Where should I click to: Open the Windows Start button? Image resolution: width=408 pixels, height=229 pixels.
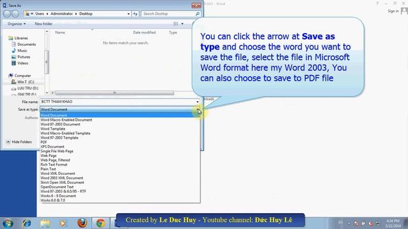(x=8, y=223)
